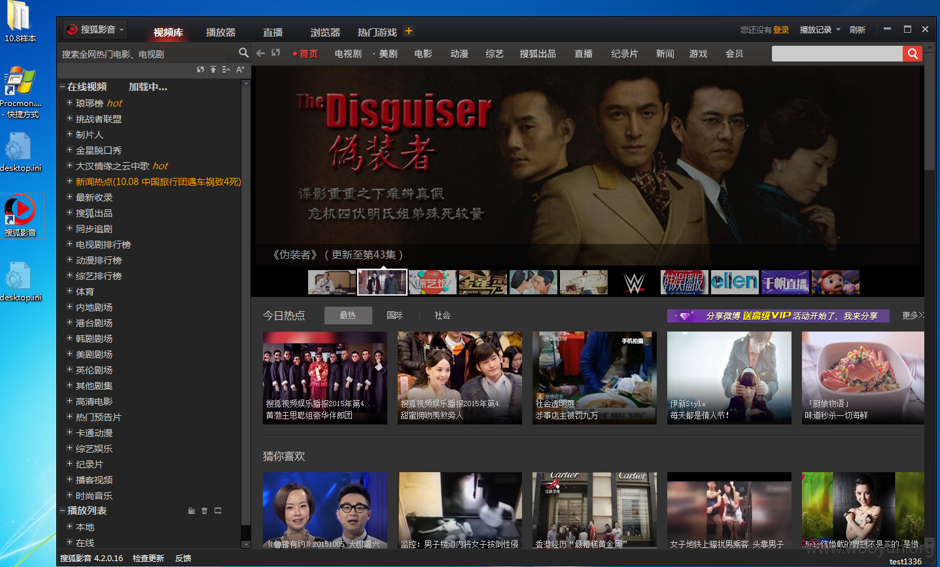Viewport: 940px width, 567px height.
Task: Open the 搜狐影音 desktop shortcut icon
Action: tap(20, 216)
